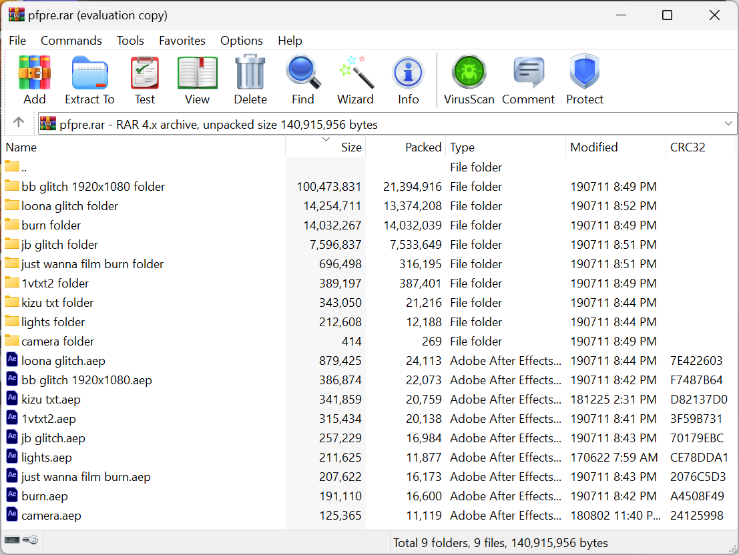Click the parent folder '..' entry
Image resolution: width=739 pixels, height=555 pixels.
24,167
